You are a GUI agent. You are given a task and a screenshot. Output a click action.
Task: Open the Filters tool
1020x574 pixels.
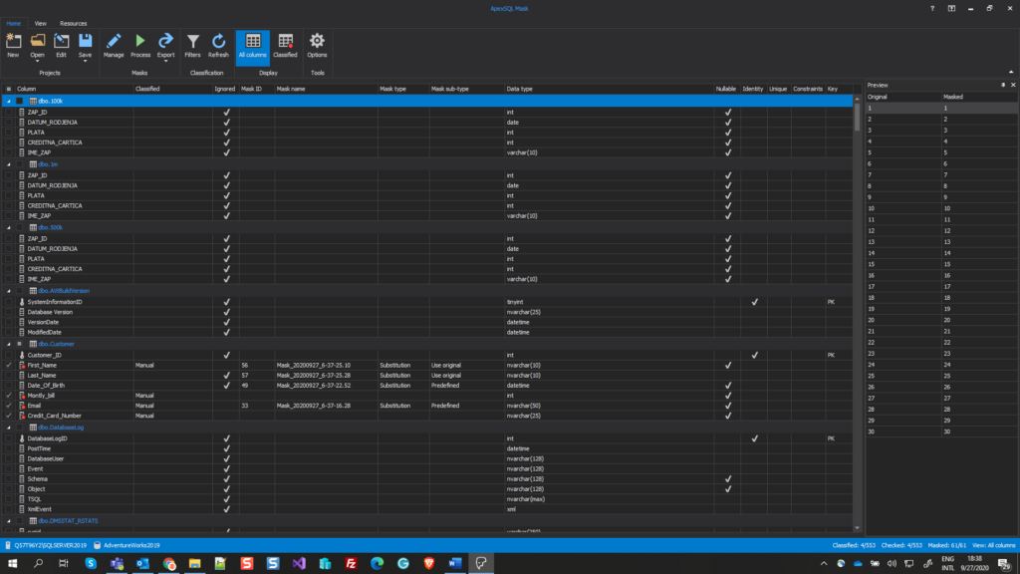192,47
